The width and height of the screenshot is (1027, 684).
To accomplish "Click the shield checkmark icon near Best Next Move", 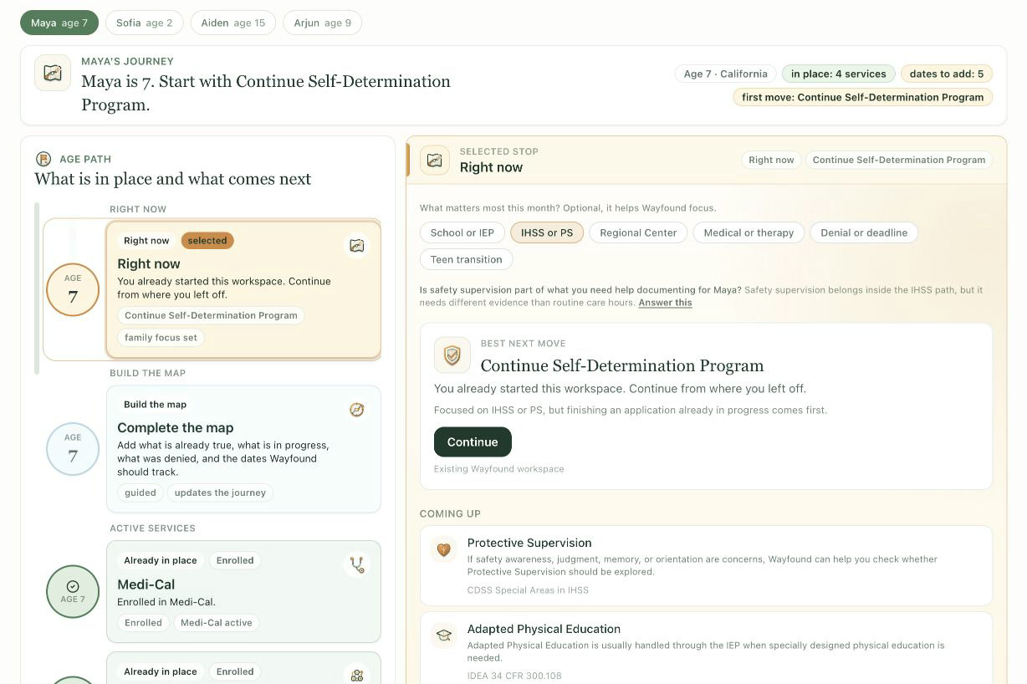I will (x=452, y=355).
